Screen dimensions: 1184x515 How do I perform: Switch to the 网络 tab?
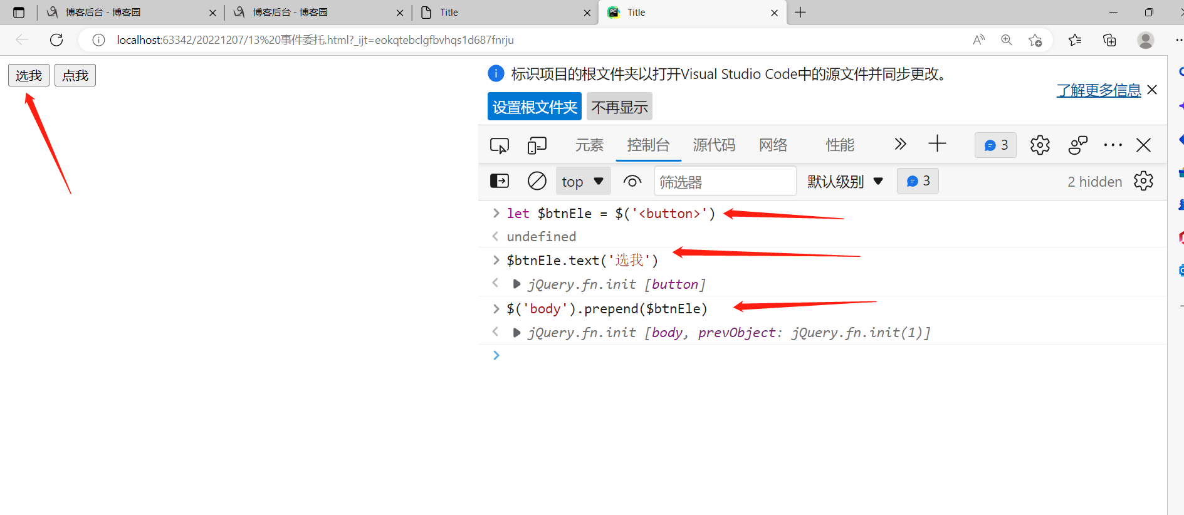(x=773, y=145)
